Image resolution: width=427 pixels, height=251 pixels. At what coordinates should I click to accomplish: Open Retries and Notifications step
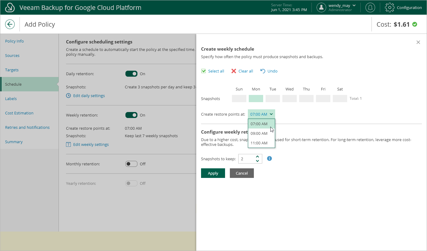click(x=29, y=127)
